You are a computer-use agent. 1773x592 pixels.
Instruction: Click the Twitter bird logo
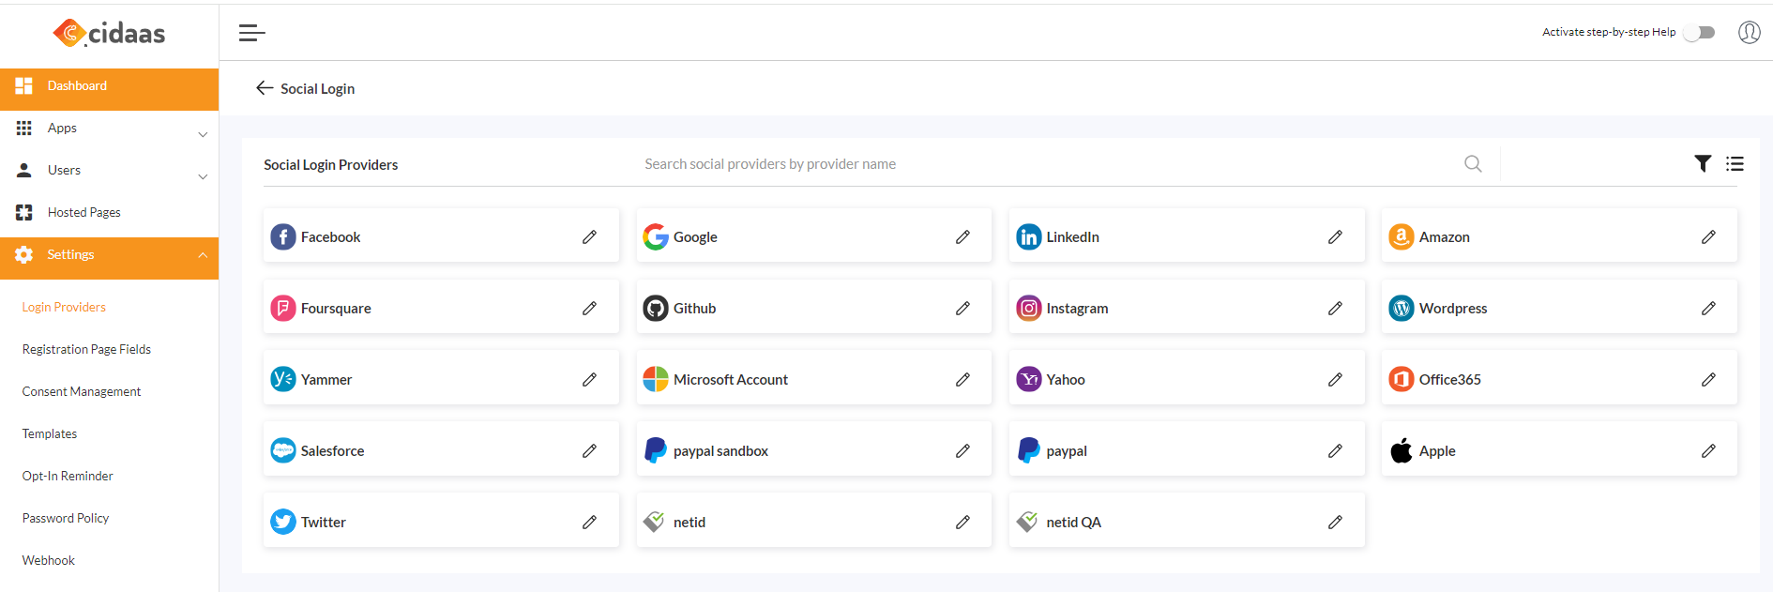pyautogui.click(x=283, y=522)
